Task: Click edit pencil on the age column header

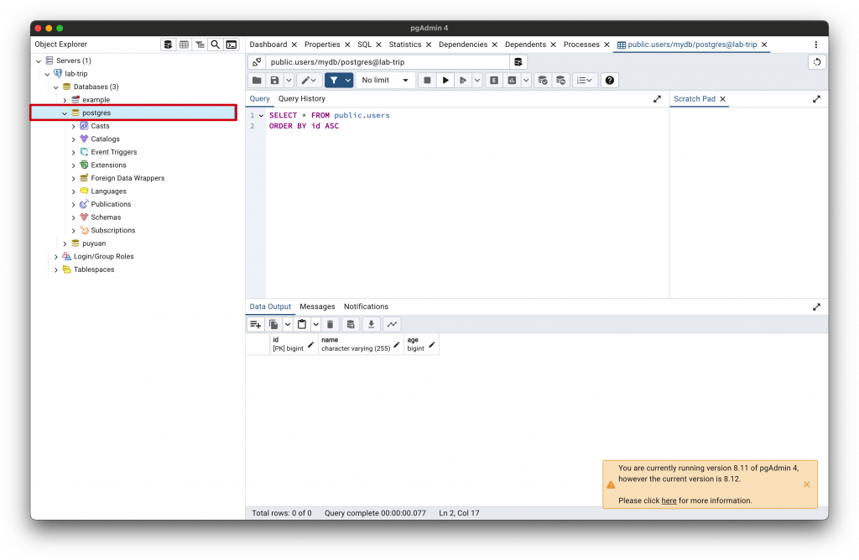Action: [432, 344]
